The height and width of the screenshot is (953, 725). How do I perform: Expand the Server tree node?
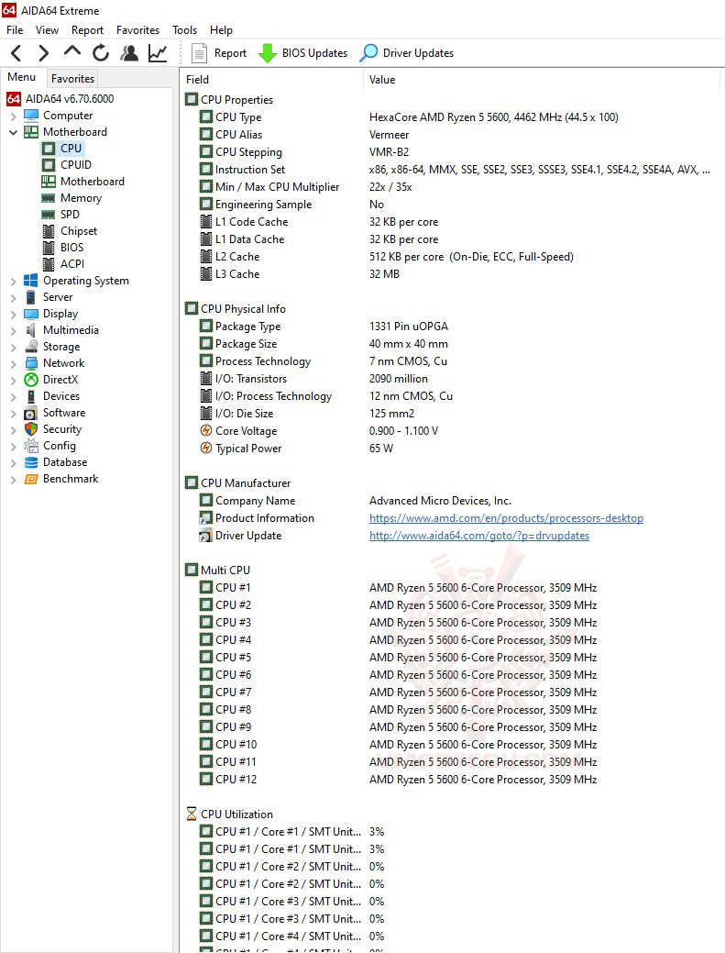pos(14,298)
